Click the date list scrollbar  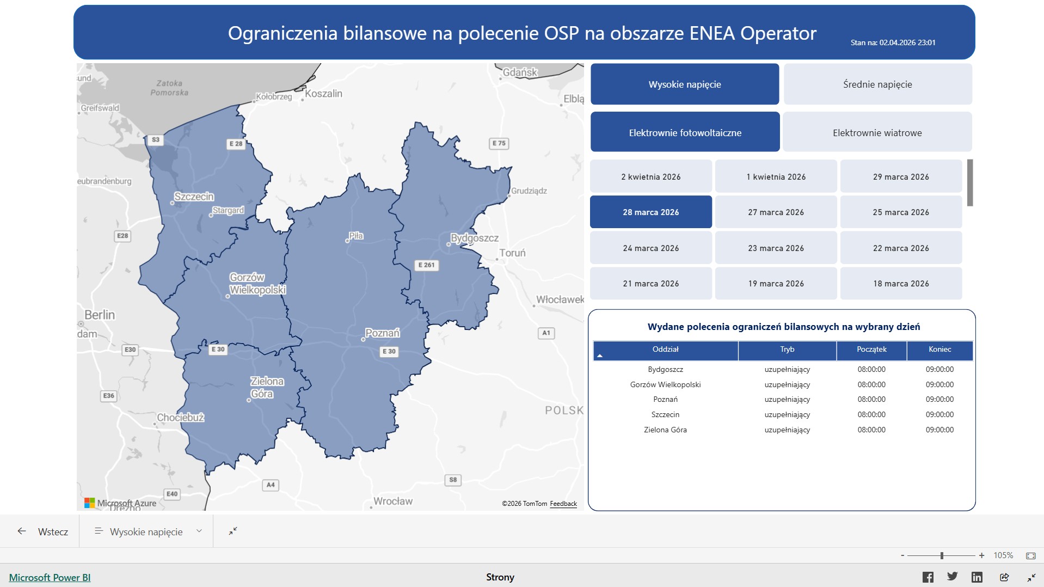[x=969, y=183]
